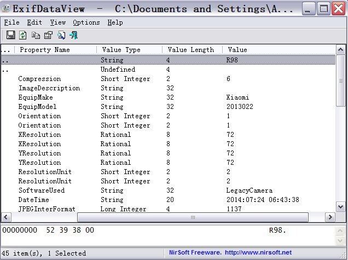The image size is (348, 260).
Task: Click the vertical scrollbar down arrow of property list
Action: [x=340, y=207]
